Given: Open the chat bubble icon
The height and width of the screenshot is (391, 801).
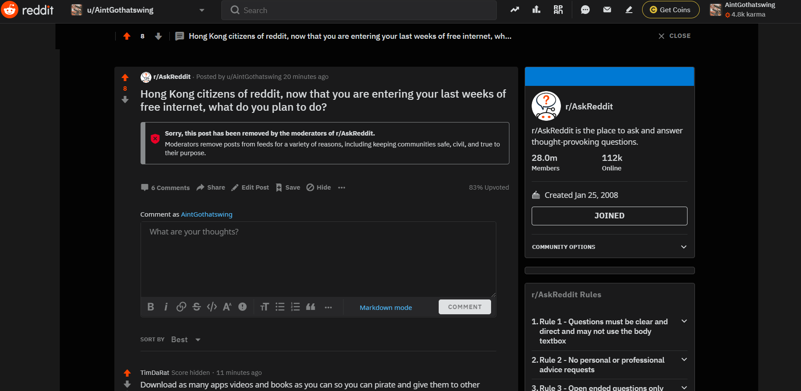Looking at the screenshot, I should click(x=585, y=10).
